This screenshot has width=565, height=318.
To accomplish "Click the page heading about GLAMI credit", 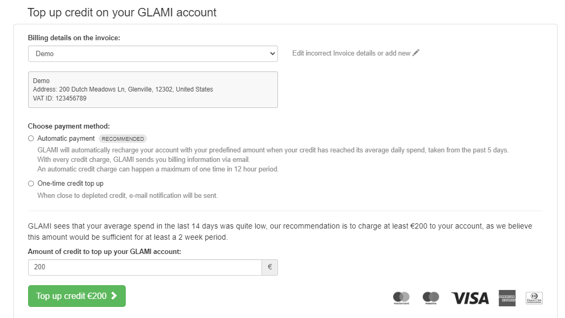I will (122, 12).
